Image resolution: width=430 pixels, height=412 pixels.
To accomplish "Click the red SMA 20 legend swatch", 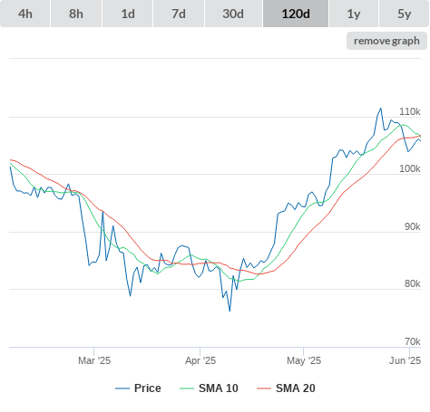I will [x=264, y=388].
